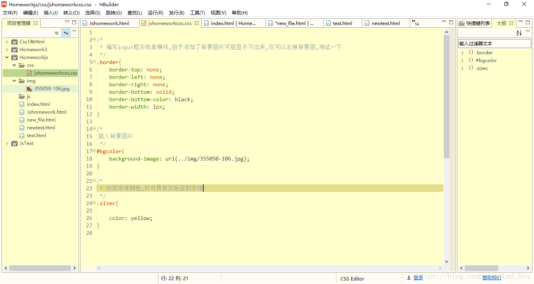Expand the JsText project
The width and height of the screenshot is (534, 284).
[7, 143]
